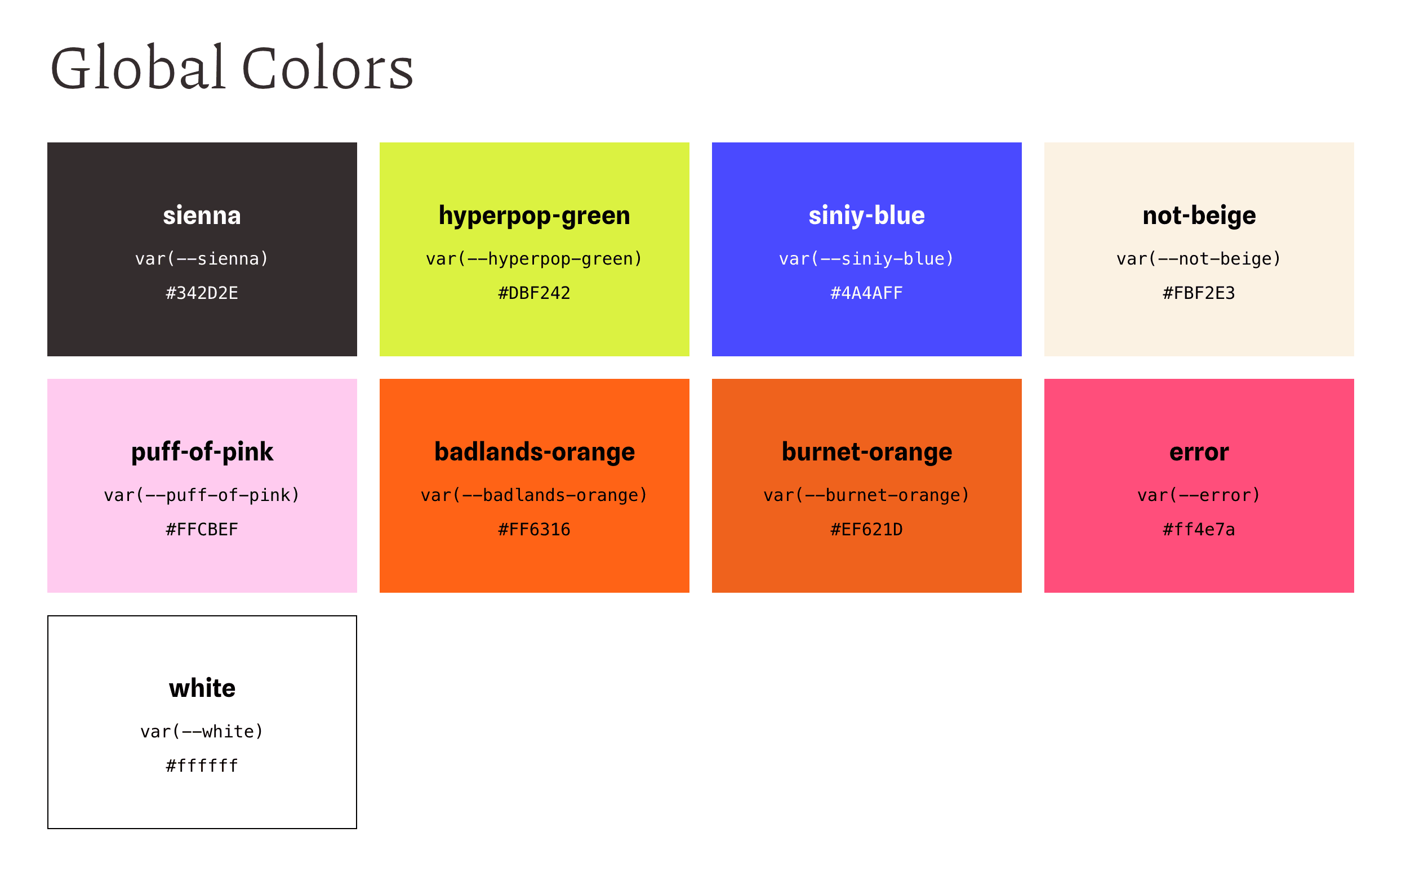The height and width of the screenshot is (877, 1415).
Task: Click the var(--burnet-orange) variable text
Action: coord(866,495)
